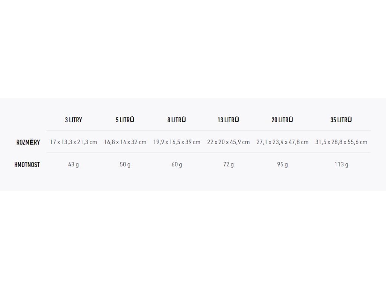Viewport: 386px width, 289px height.
Task: Click the 16,8 x 14 x 32 cm dimensions
Action: coord(125,142)
